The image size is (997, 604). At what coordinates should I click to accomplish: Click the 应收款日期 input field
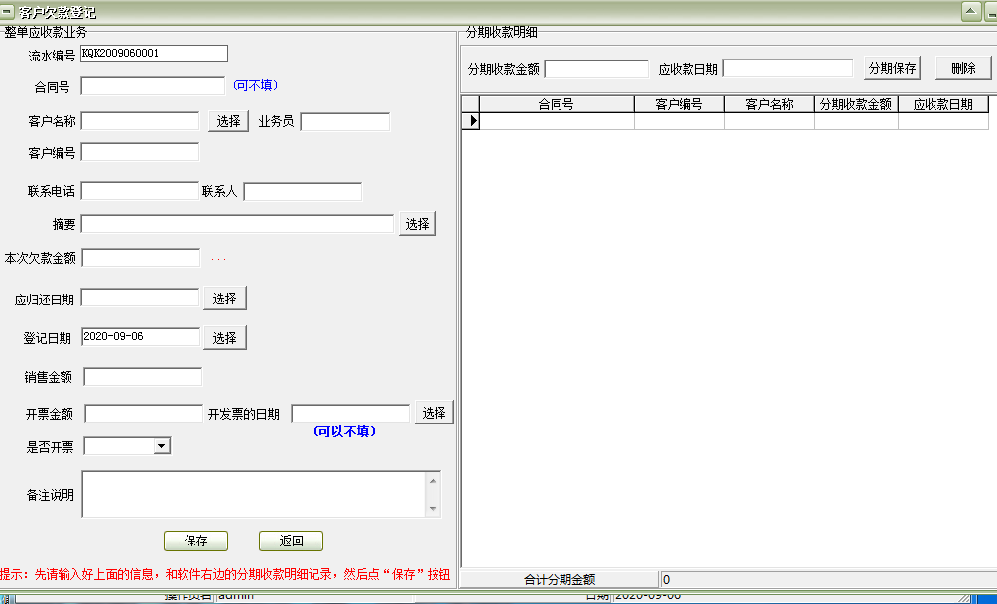click(x=788, y=68)
